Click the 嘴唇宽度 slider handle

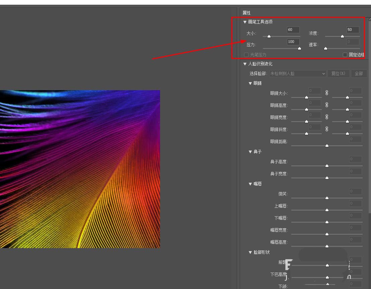tap(327, 234)
